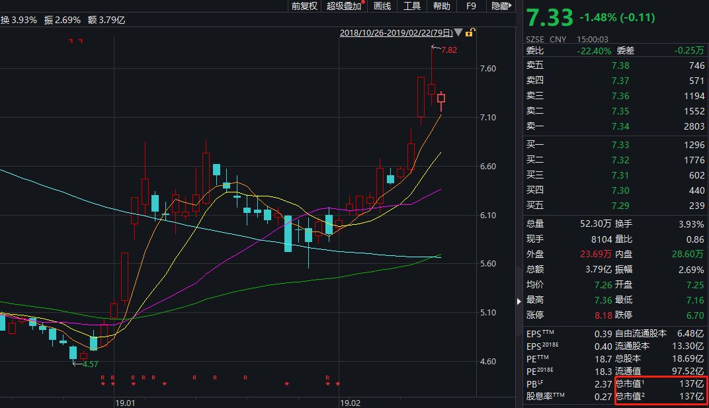The width and height of the screenshot is (709, 408).
Task: Click the 2018/10/26-2019/02/22 date range link
Action: [x=396, y=32]
